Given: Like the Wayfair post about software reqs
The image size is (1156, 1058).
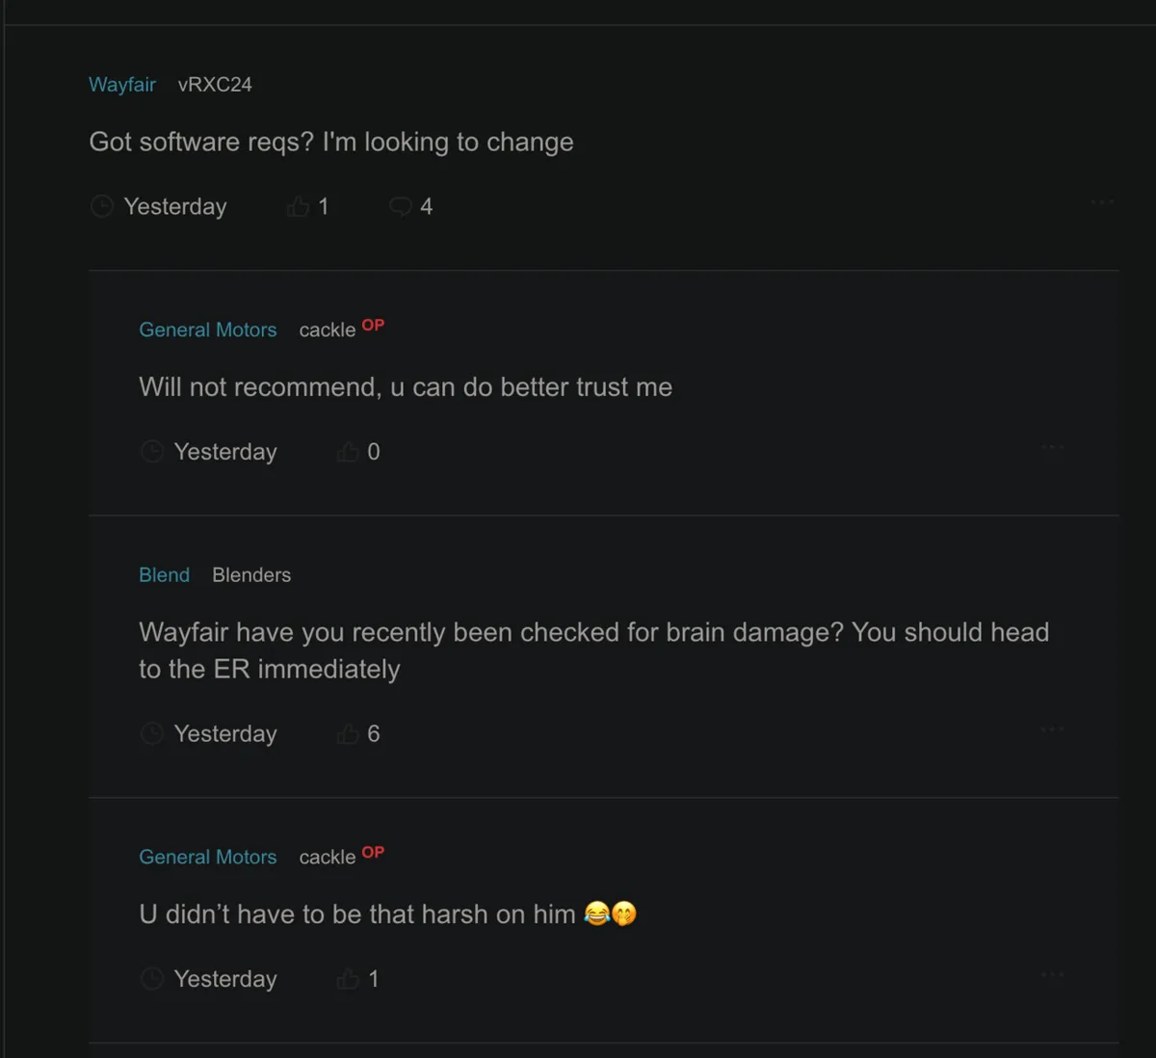Looking at the screenshot, I should click(299, 207).
